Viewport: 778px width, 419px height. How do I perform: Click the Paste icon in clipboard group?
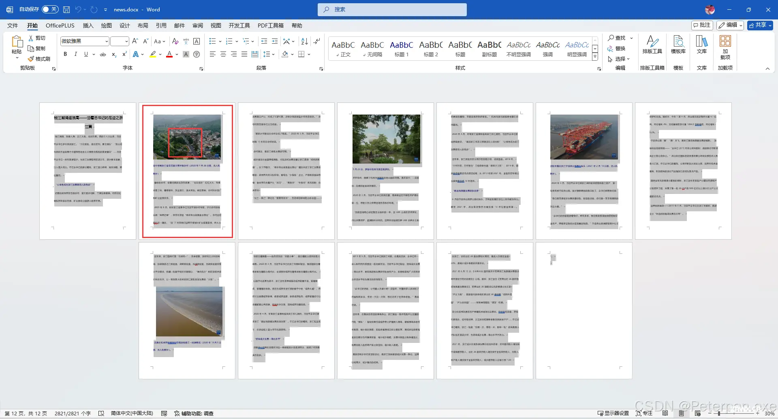click(x=17, y=42)
